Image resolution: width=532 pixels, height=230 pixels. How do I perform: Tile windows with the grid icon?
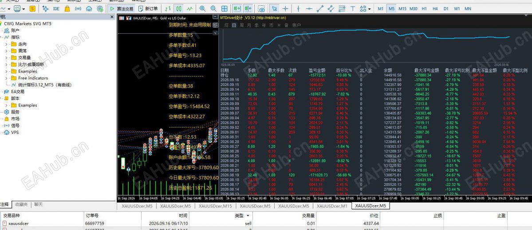[x=224, y=8]
